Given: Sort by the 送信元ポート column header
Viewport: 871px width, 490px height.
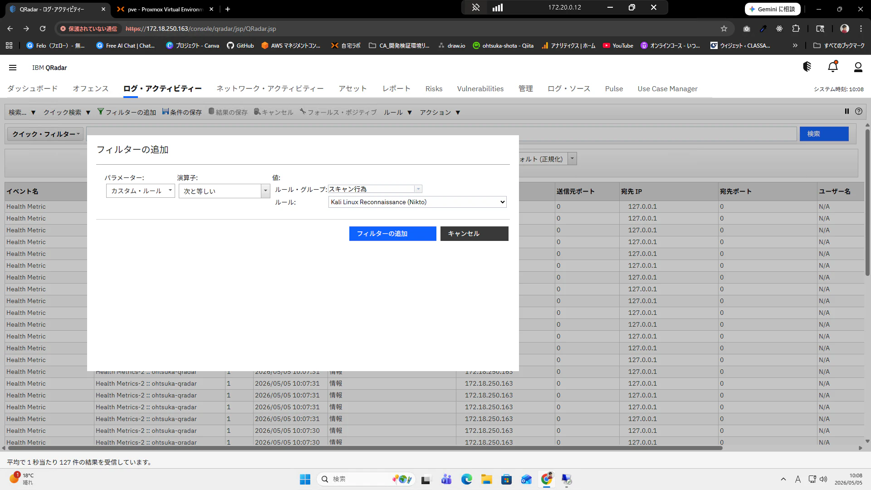Looking at the screenshot, I should click(x=587, y=191).
